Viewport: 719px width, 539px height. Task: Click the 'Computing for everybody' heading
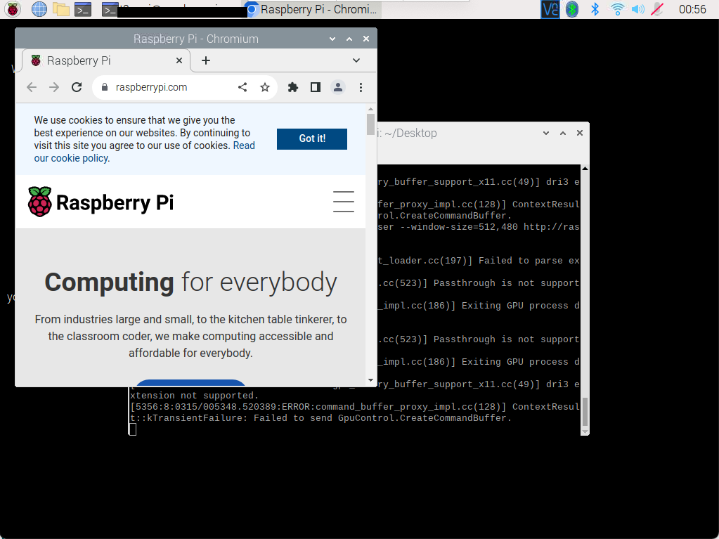point(190,282)
